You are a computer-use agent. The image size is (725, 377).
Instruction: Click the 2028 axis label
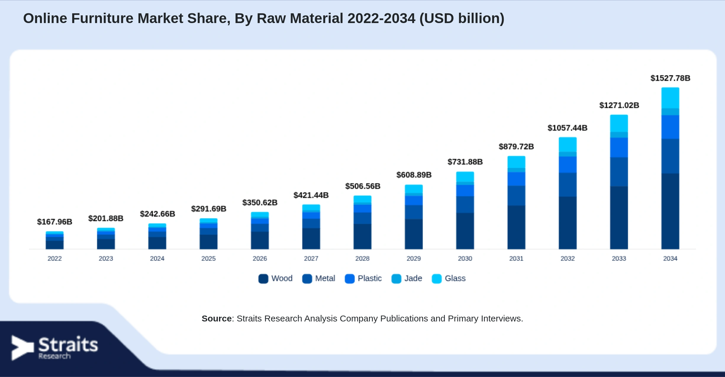(362, 259)
